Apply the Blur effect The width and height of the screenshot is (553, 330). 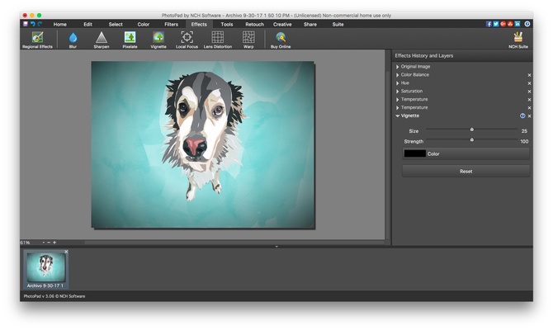[73, 40]
